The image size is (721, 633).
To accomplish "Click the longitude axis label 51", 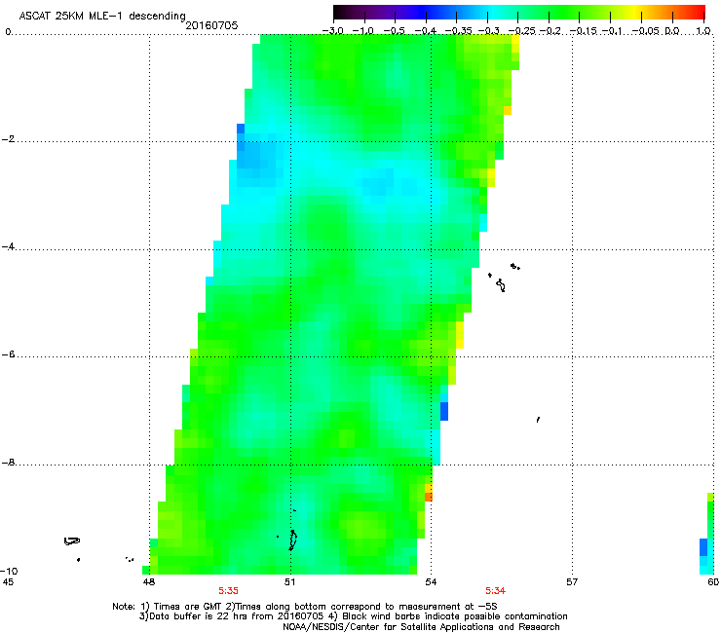I will 289,582.
